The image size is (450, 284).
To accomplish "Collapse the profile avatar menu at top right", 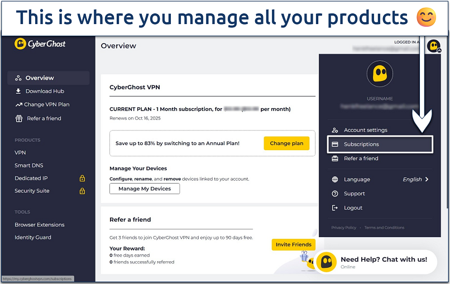I will (x=433, y=46).
